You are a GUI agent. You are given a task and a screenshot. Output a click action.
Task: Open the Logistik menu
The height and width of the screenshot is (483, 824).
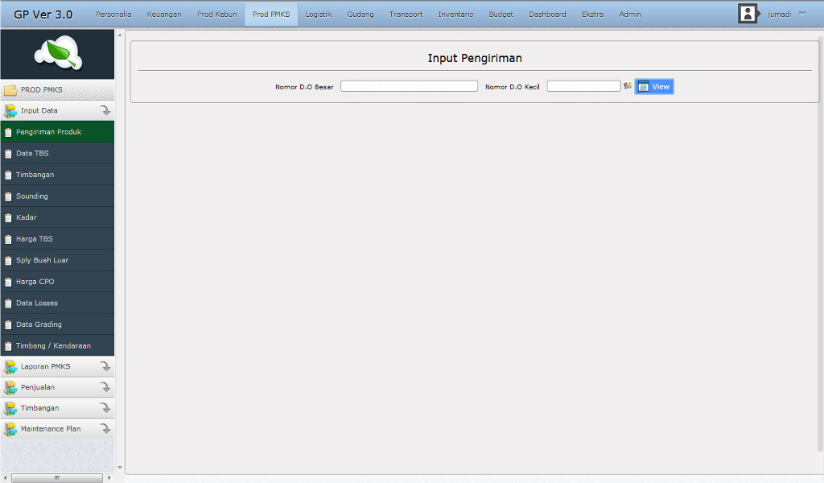point(319,14)
